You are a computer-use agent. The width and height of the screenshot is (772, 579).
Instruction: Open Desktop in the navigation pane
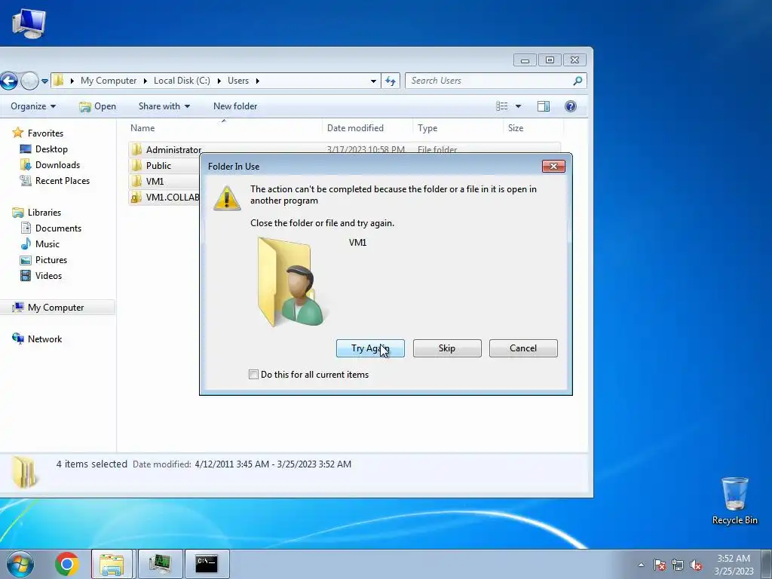[43, 149]
